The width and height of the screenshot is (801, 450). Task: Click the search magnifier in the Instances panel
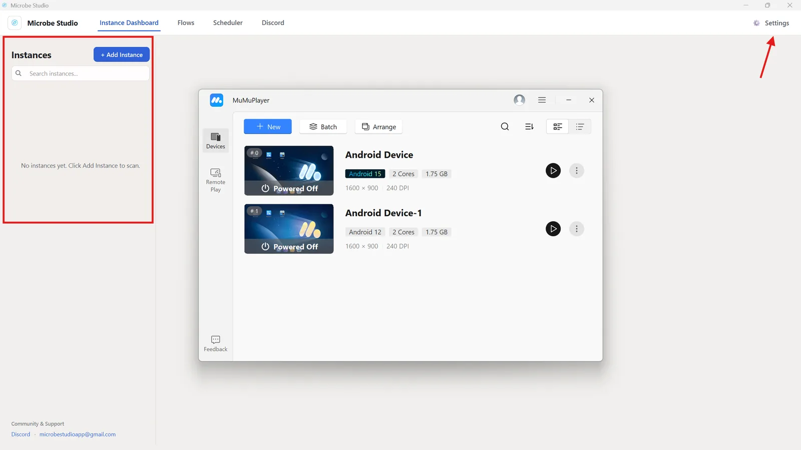(19, 74)
